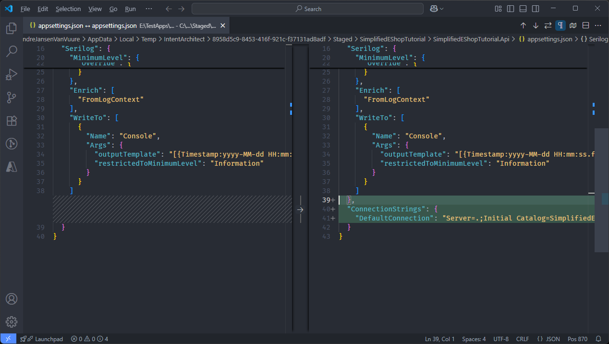Open the Explorer view in activity bar

point(12,28)
